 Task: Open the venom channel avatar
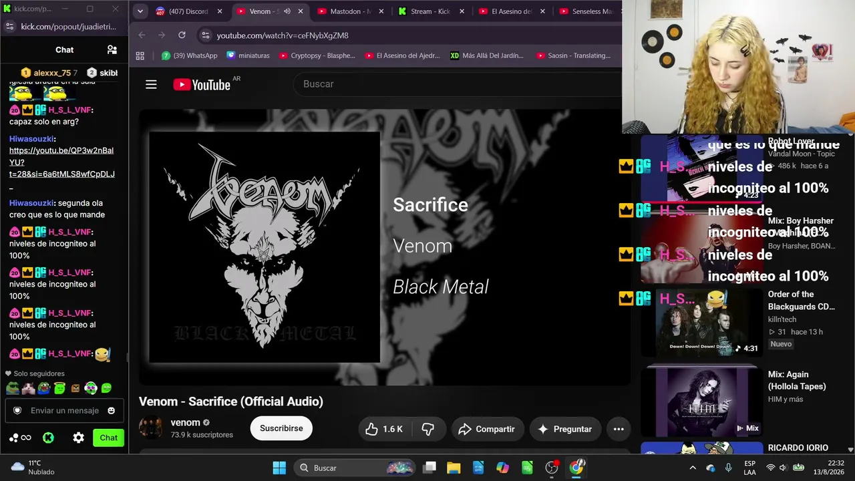[150, 428]
